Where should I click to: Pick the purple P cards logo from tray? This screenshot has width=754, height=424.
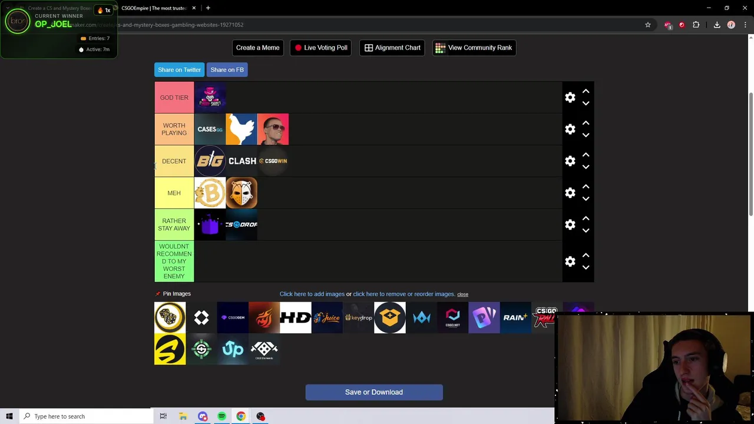pos(484,317)
